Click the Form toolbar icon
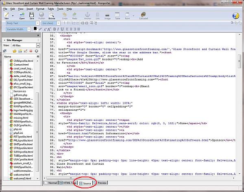This screenshot has height=192, width=244. pos(127,16)
